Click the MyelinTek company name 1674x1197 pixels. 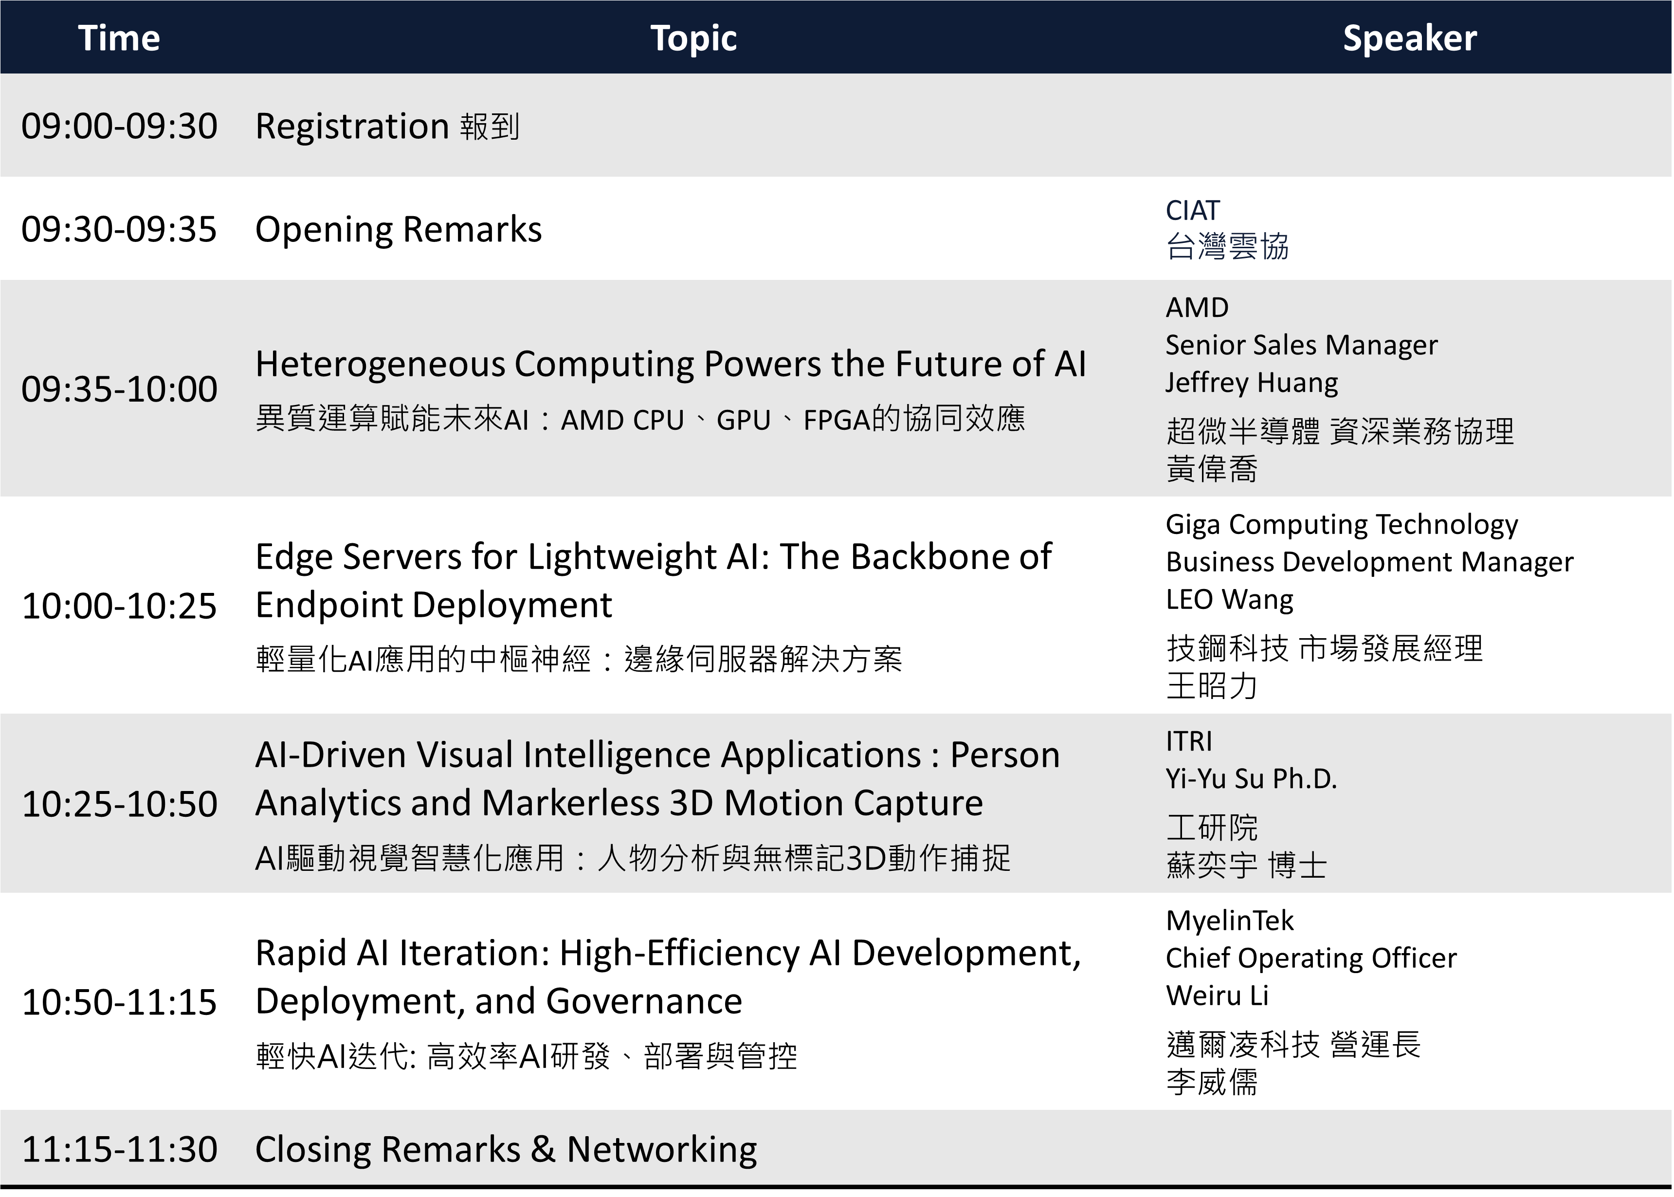coord(1229,920)
